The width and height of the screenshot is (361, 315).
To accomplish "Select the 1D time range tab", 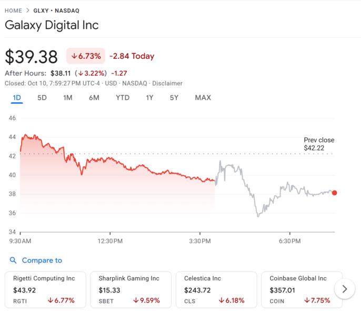I will [x=16, y=98].
